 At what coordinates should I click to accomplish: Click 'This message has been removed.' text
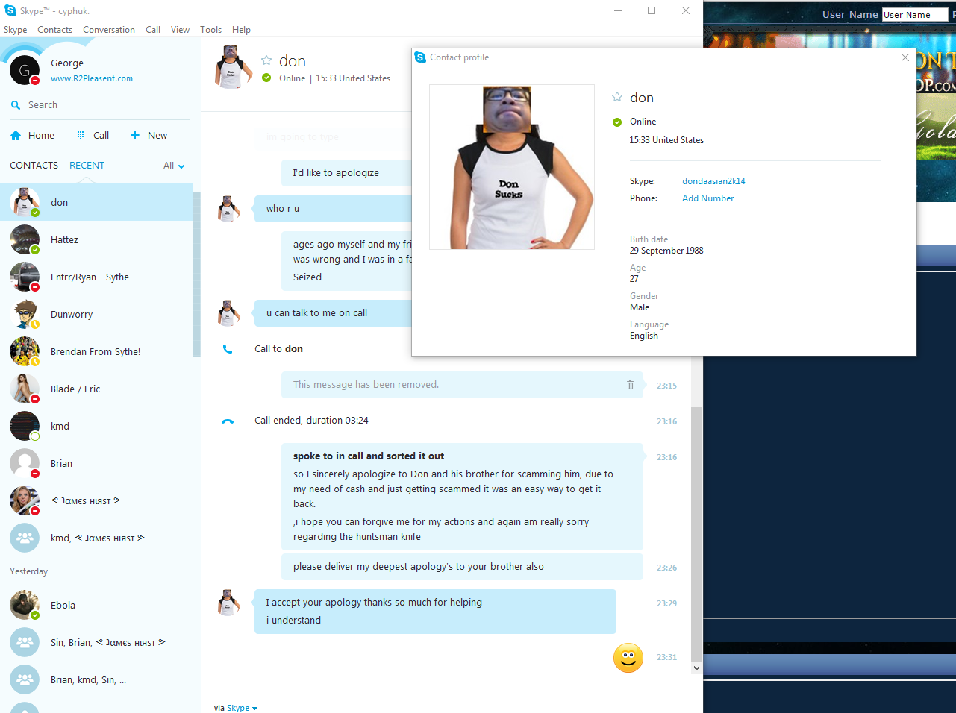click(366, 385)
